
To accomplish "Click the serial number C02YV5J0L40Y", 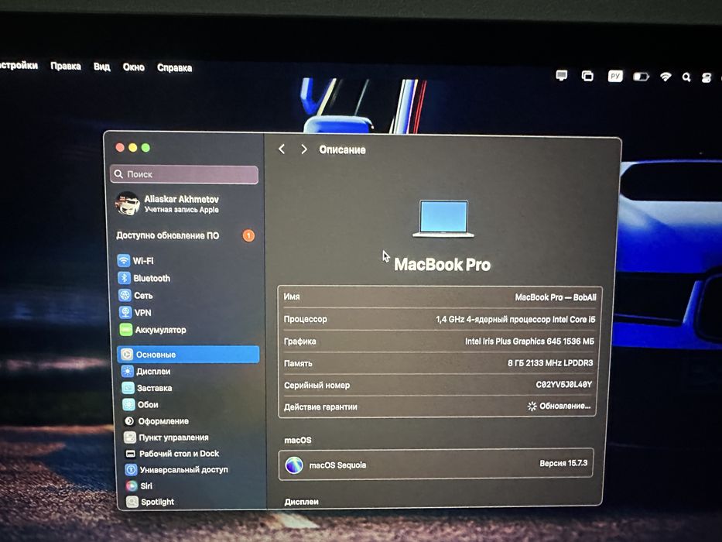I will coord(564,384).
